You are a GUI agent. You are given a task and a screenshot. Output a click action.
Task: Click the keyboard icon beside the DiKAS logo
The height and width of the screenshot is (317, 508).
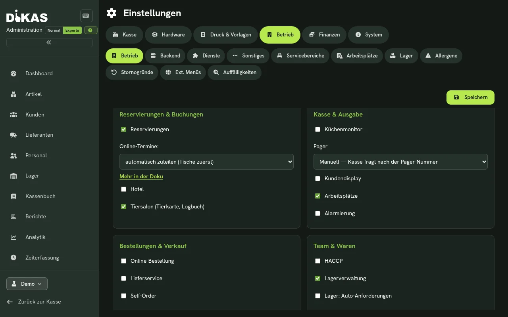tap(86, 16)
